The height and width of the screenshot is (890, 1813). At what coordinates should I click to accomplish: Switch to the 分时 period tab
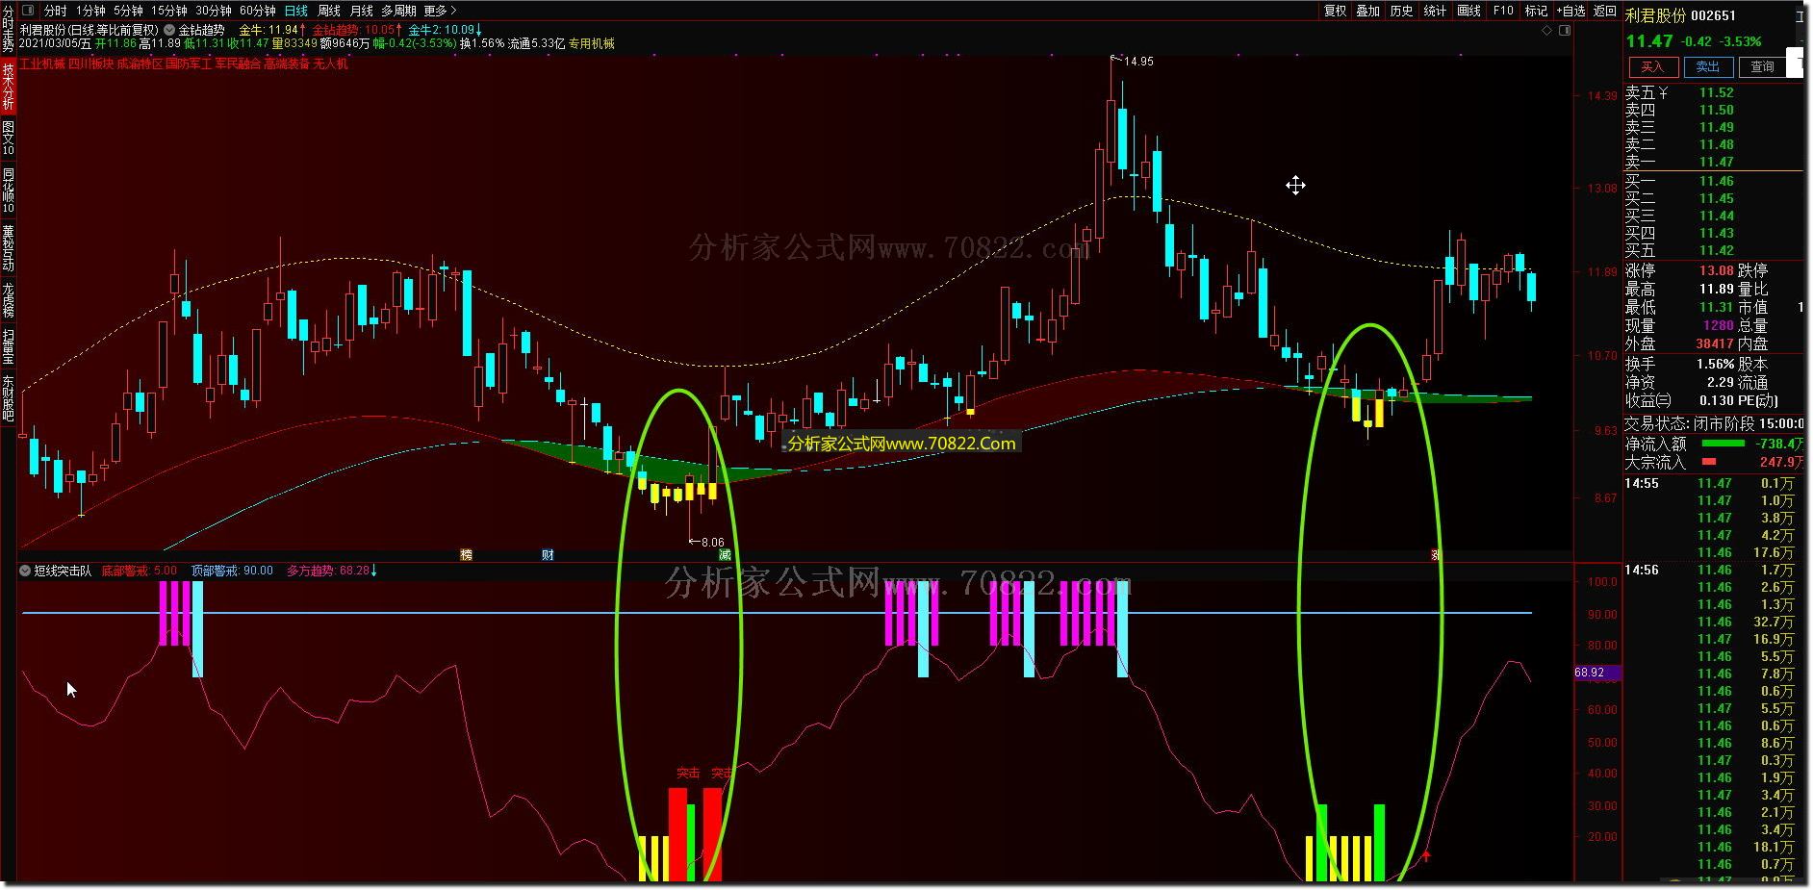tap(55, 11)
